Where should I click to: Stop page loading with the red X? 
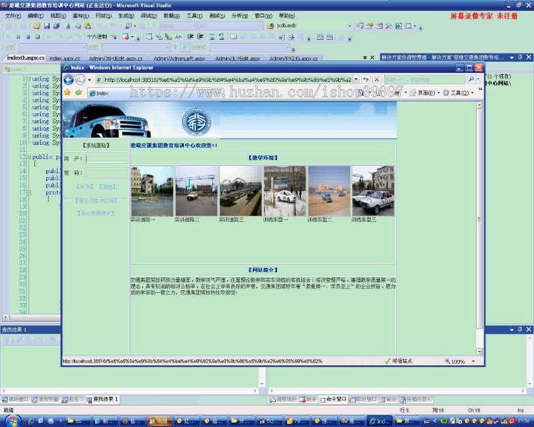click(377, 79)
